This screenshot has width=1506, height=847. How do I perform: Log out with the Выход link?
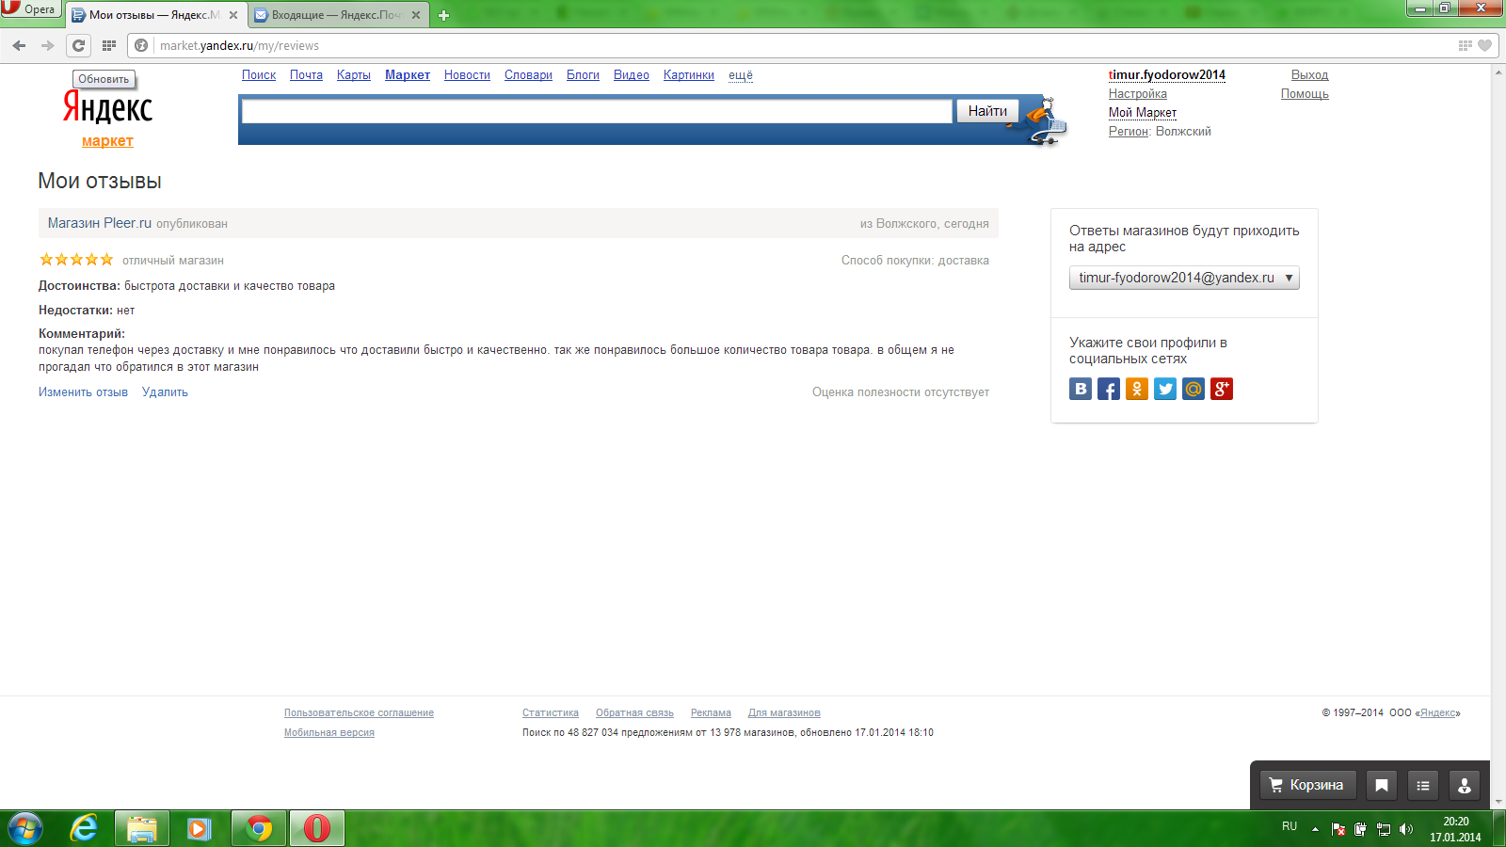(x=1309, y=75)
